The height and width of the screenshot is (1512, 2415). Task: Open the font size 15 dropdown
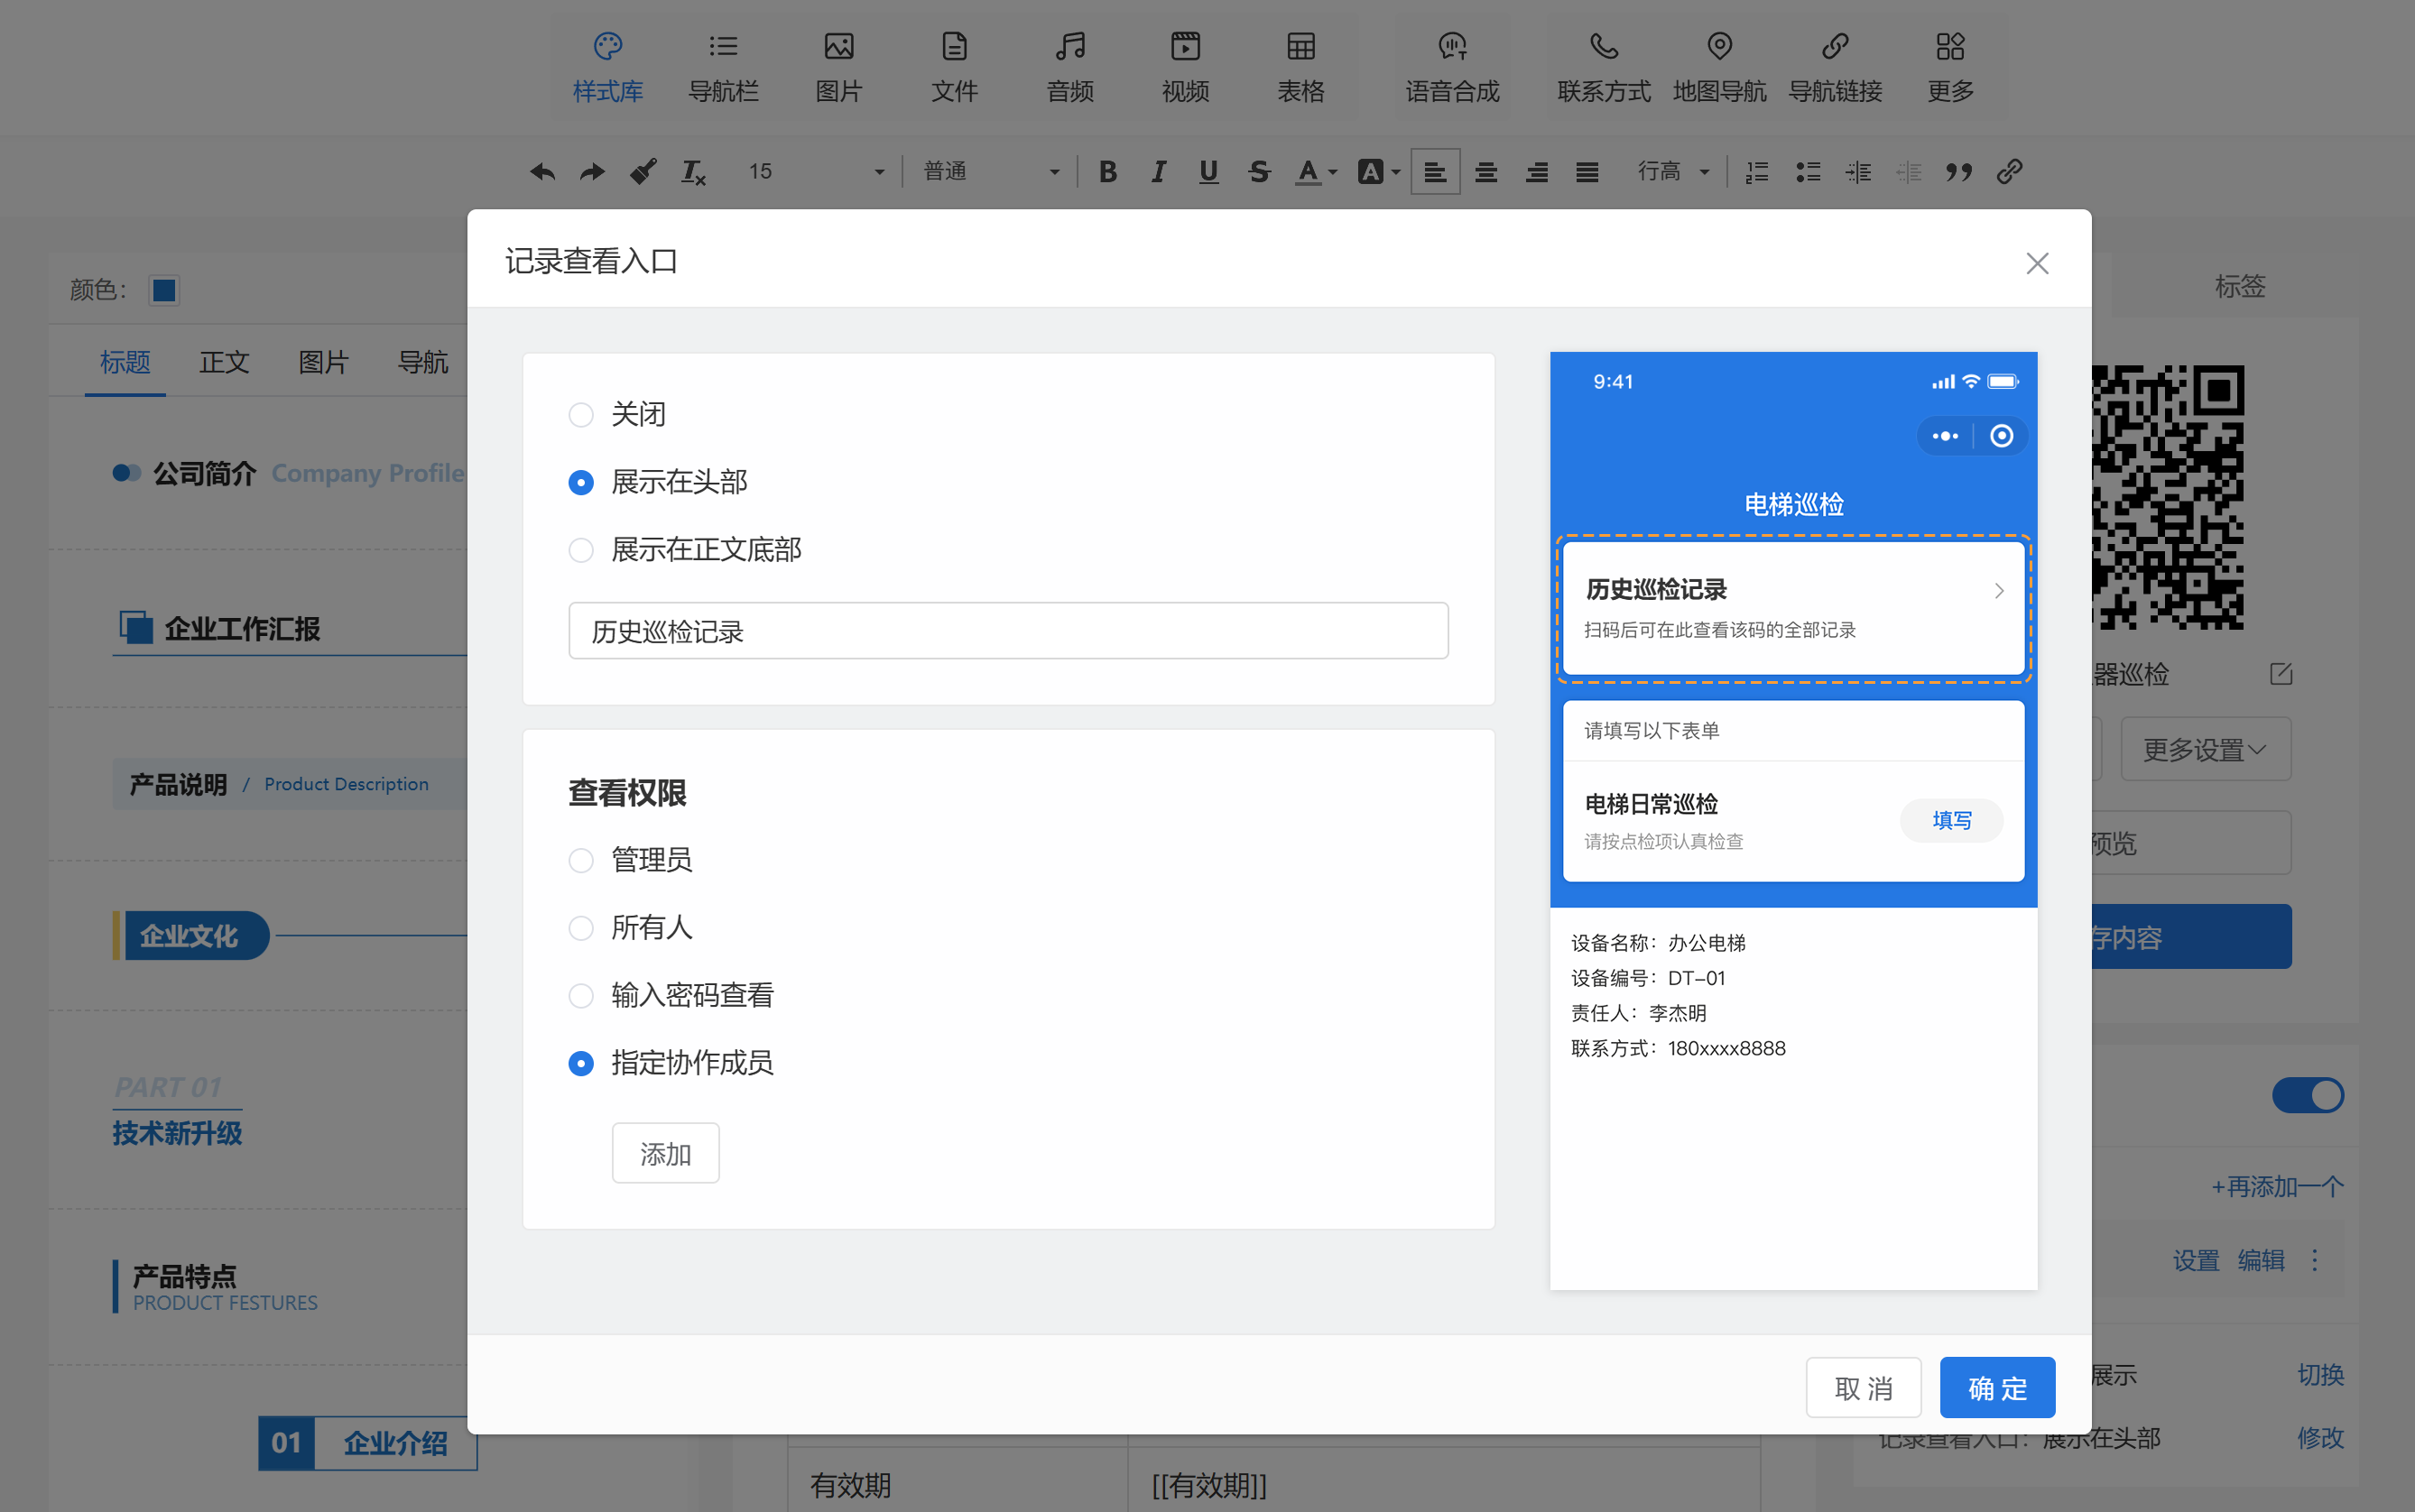click(815, 172)
